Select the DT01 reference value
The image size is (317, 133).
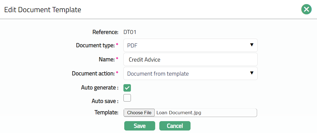coord(130,32)
